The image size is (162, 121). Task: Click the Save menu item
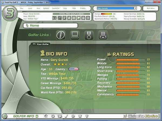(38, 8)
